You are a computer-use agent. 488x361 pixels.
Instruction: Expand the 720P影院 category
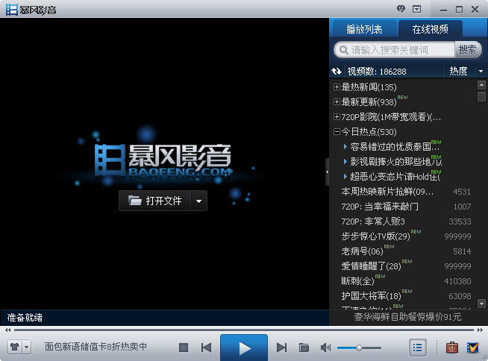(337, 116)
